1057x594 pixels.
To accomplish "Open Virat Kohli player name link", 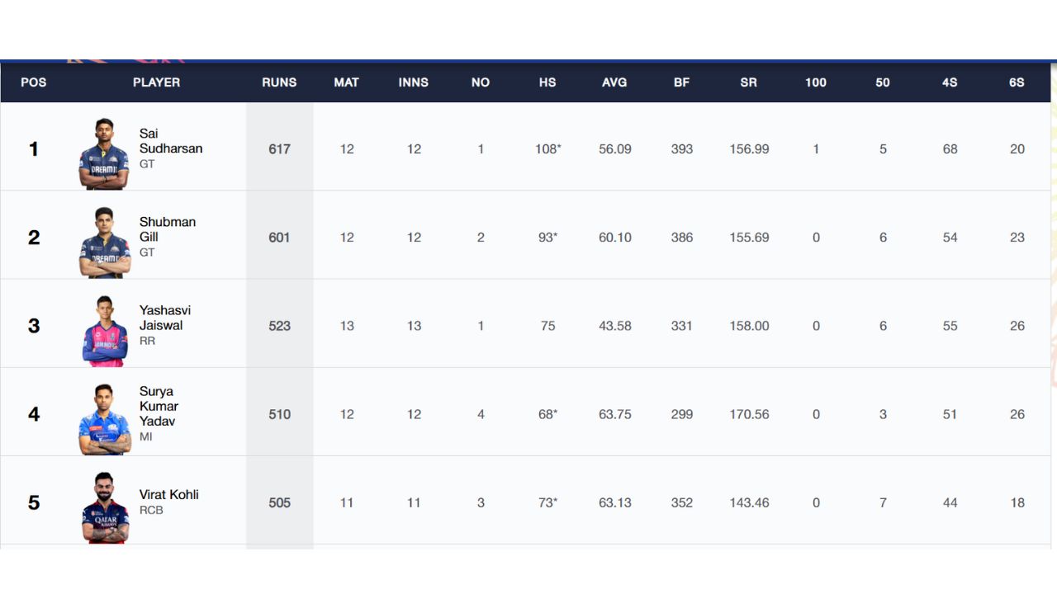I will [168, 494].
